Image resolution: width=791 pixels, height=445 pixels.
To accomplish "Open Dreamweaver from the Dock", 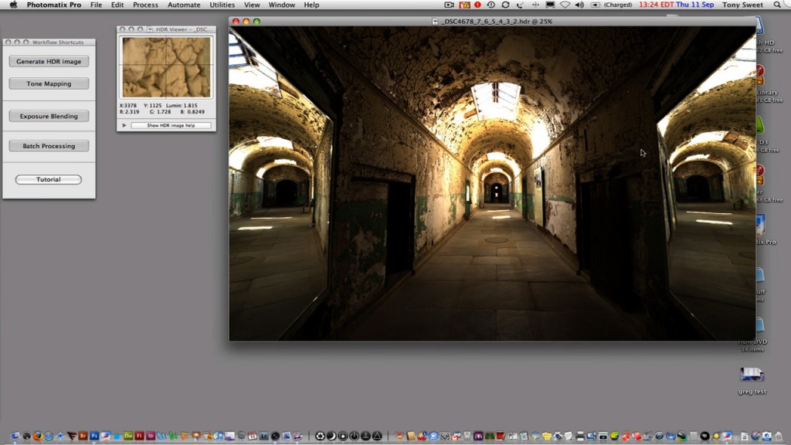I will (128, 437).
